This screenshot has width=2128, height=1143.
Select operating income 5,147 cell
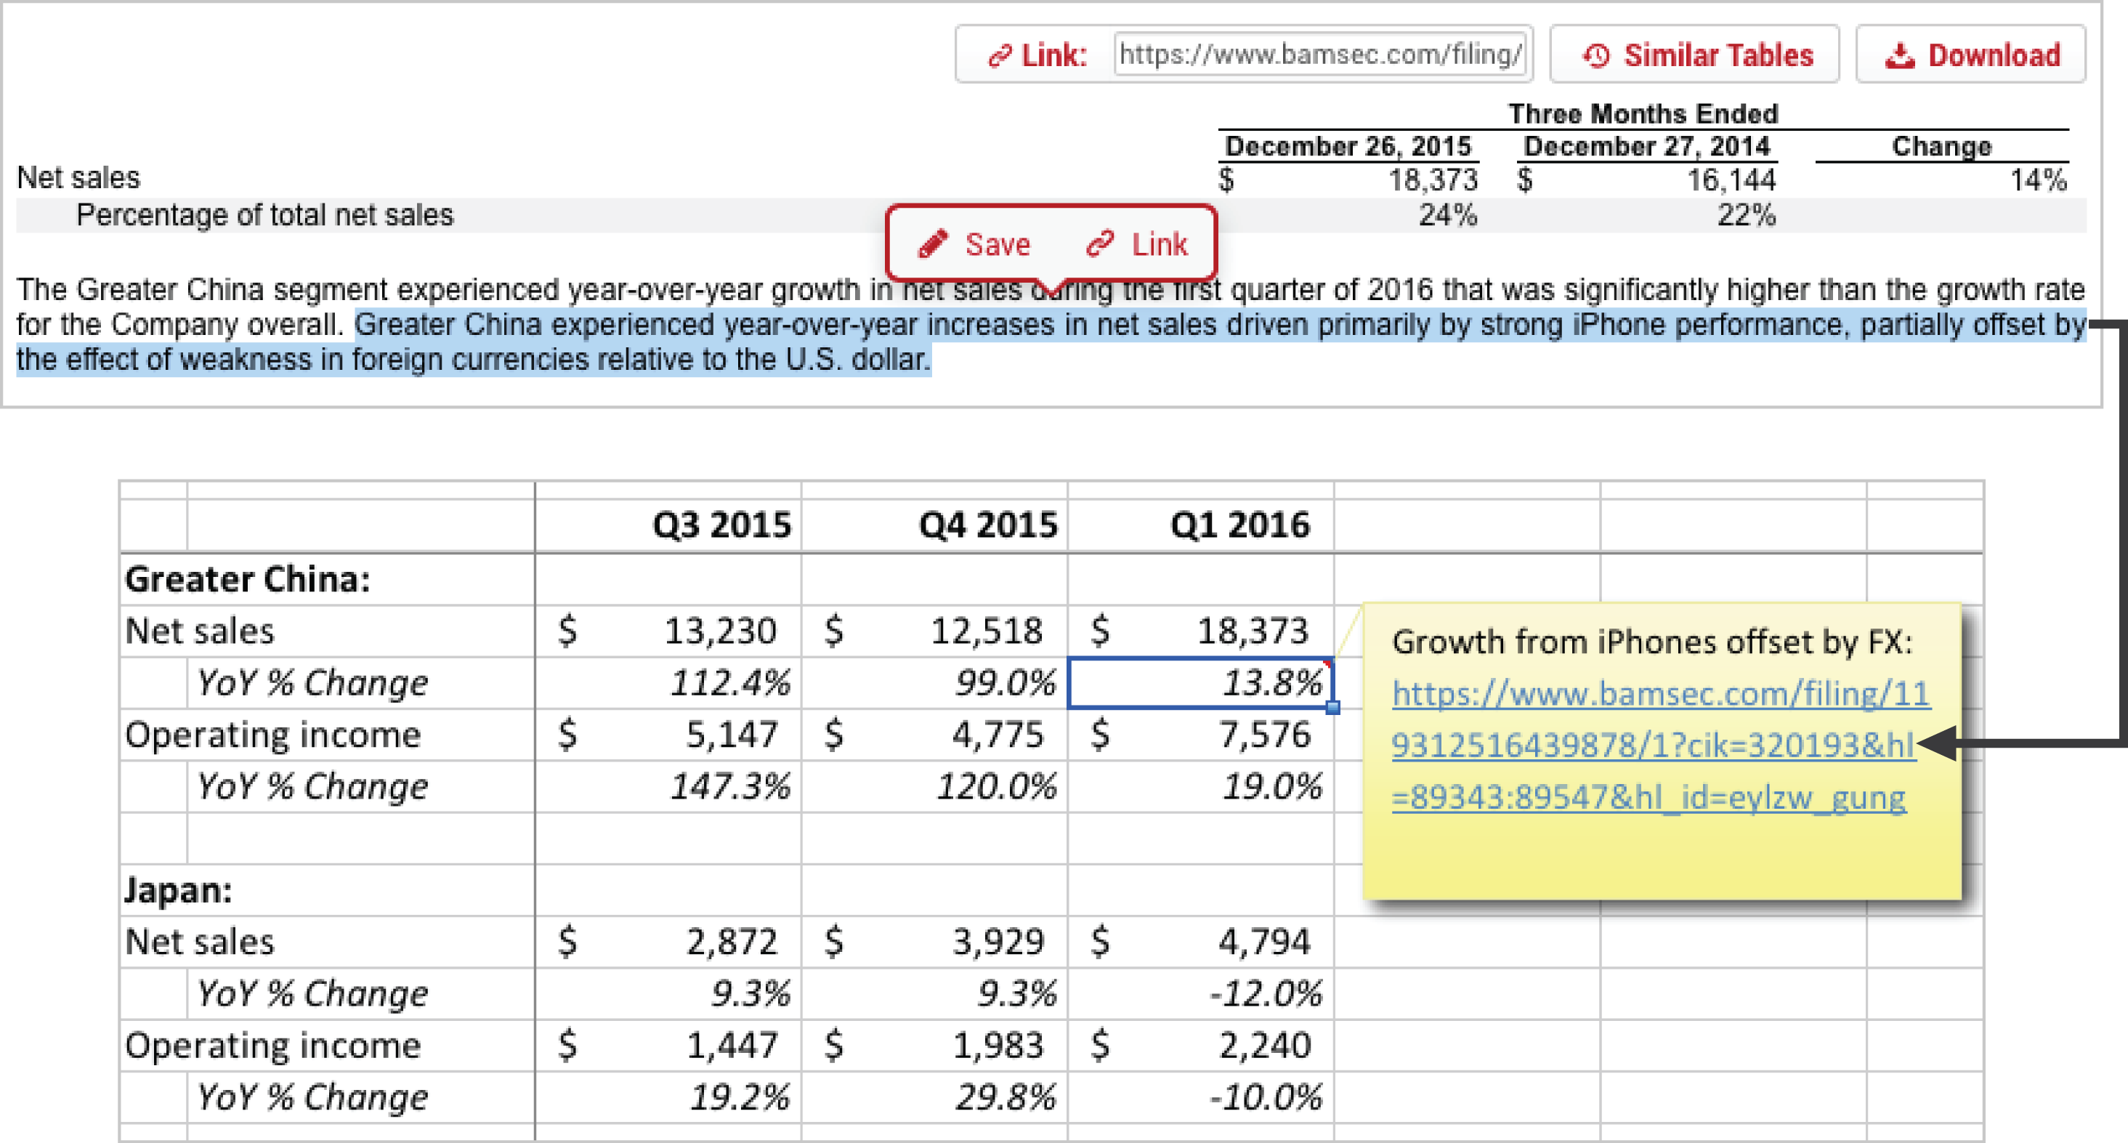pos(668,735)
